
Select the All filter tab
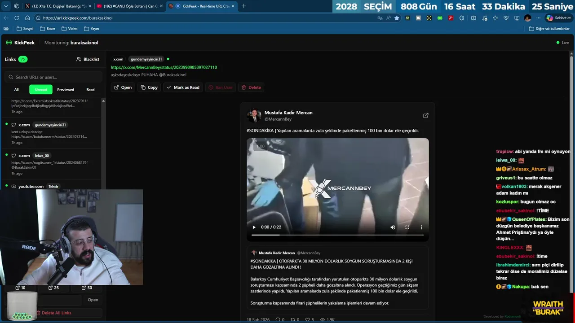point(17,90)
